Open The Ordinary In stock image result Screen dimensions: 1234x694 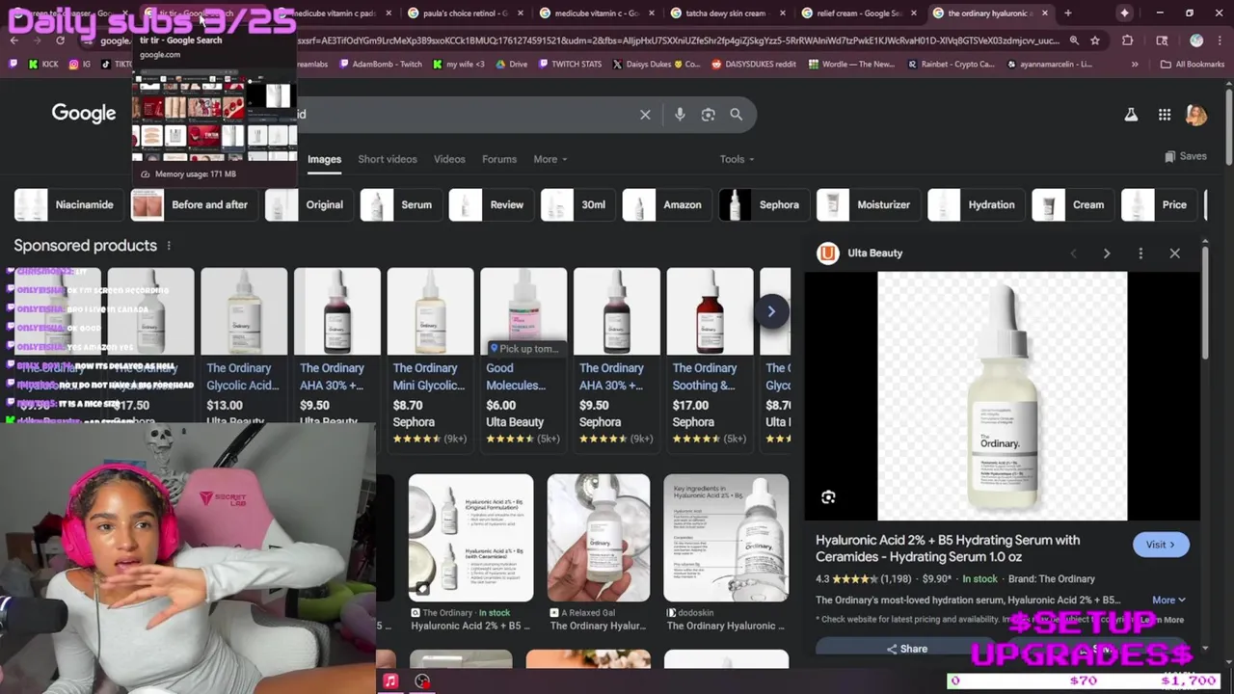(x=470, y=553)
